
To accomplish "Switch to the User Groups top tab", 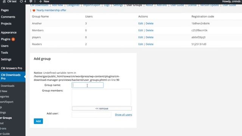I will [x=134, y=5].
